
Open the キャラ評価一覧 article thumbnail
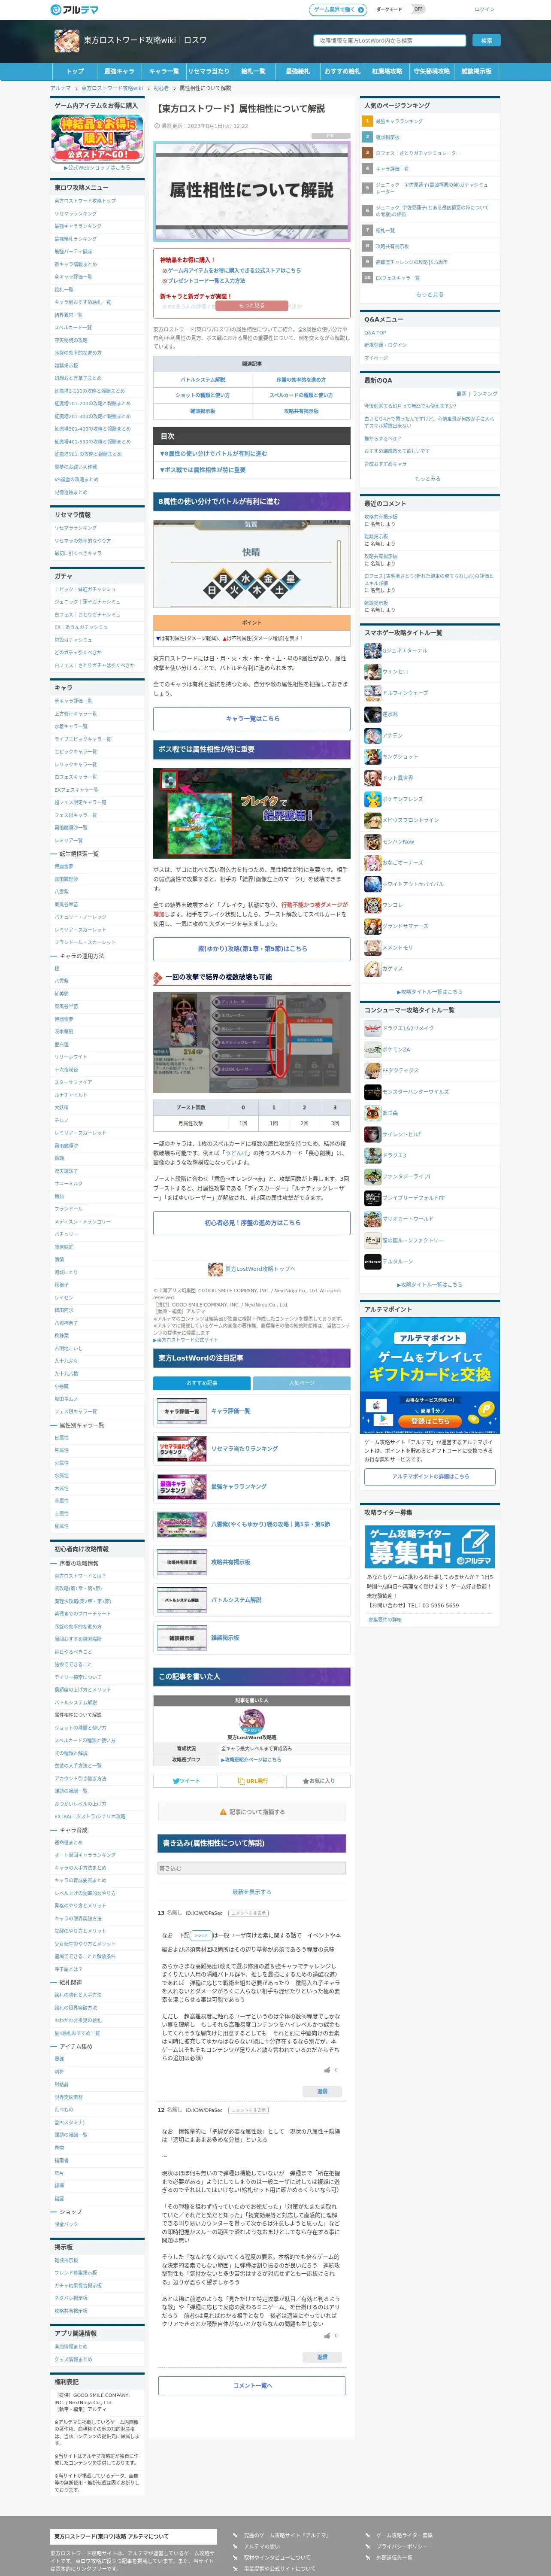(x=182, y=1411)
